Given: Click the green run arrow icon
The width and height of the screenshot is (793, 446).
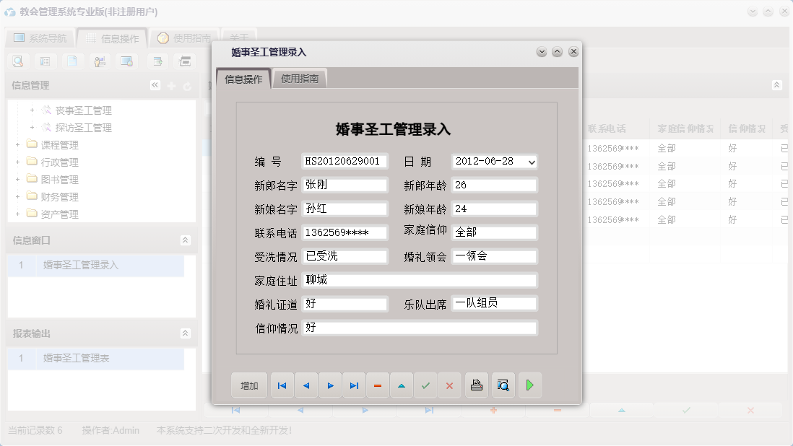Looking at the screenshot, I should 529,385.
